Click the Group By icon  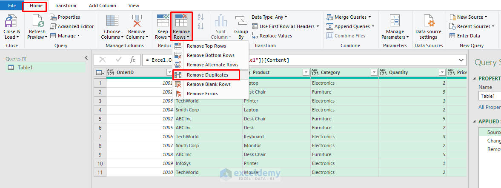point(241,21)
